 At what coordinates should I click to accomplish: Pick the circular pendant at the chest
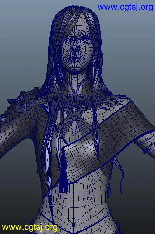(74, 110)
